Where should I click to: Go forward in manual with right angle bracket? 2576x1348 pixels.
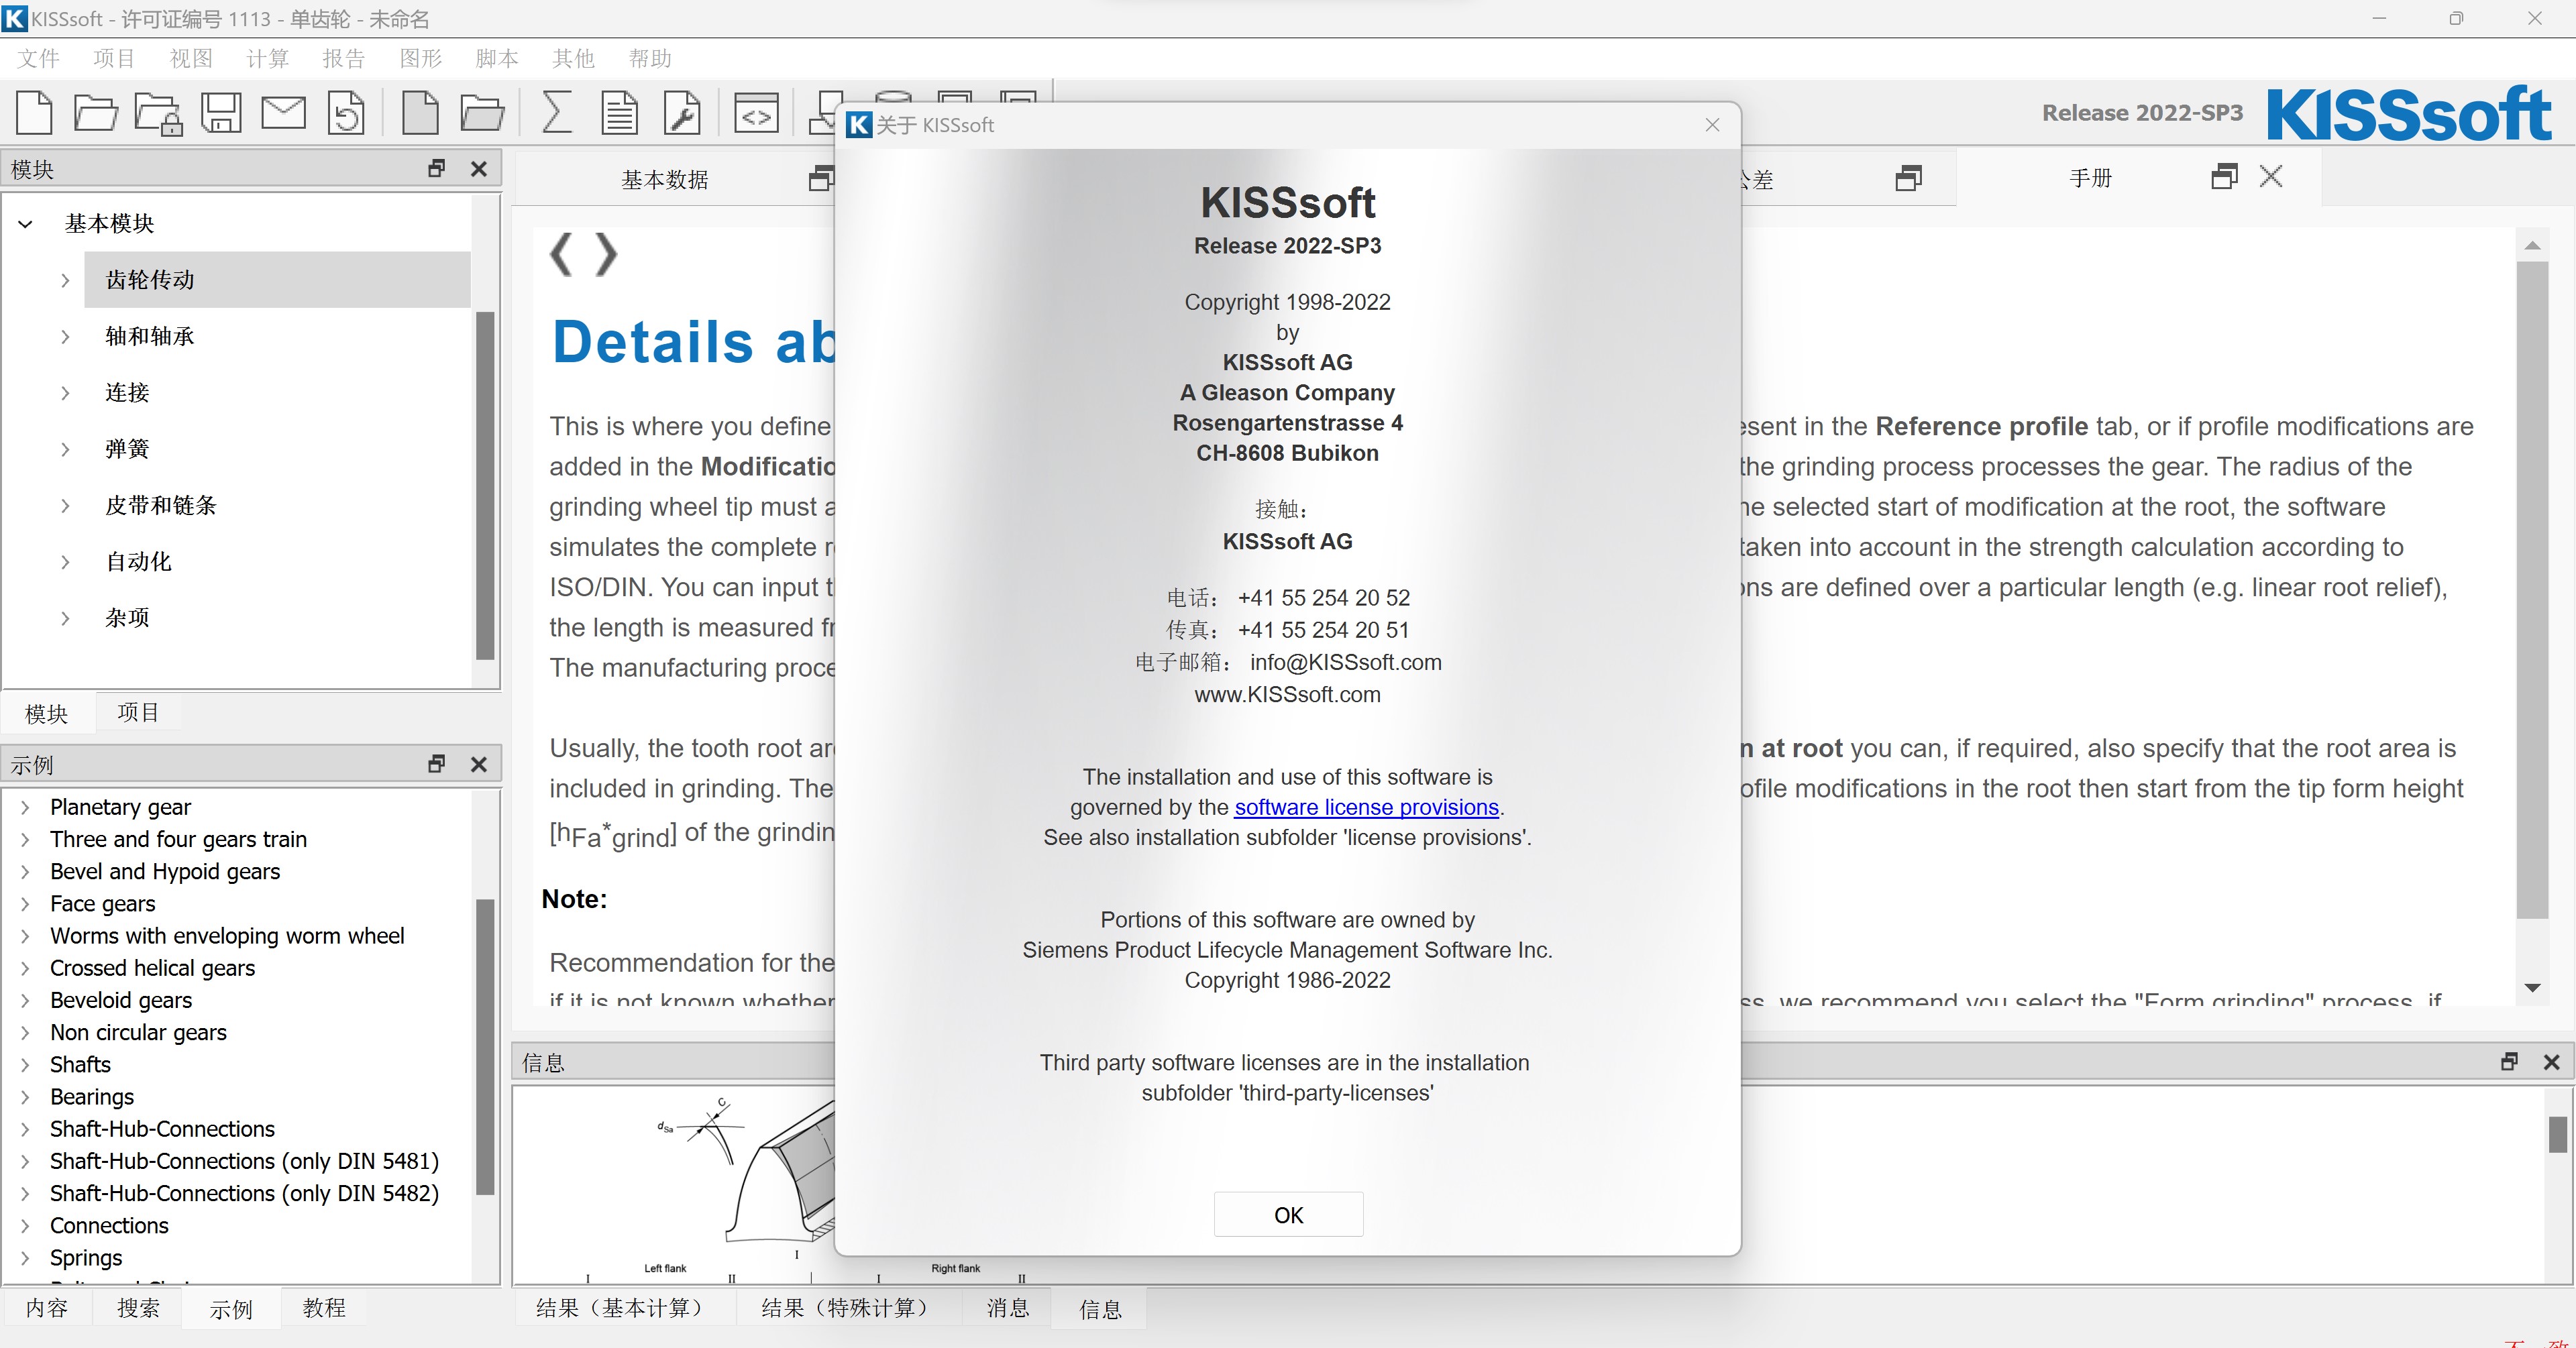606,254
